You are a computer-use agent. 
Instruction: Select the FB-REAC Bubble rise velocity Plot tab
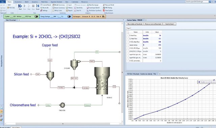coord(141,74)
